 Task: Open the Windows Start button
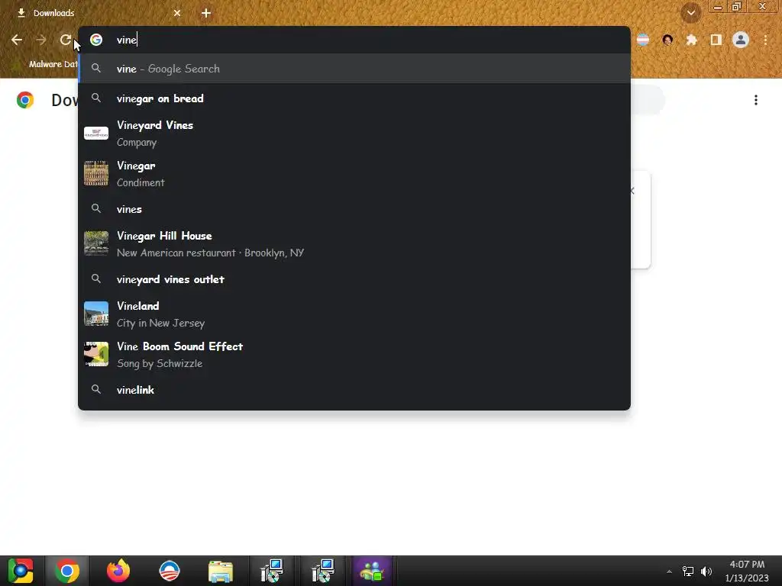[21, 571]
